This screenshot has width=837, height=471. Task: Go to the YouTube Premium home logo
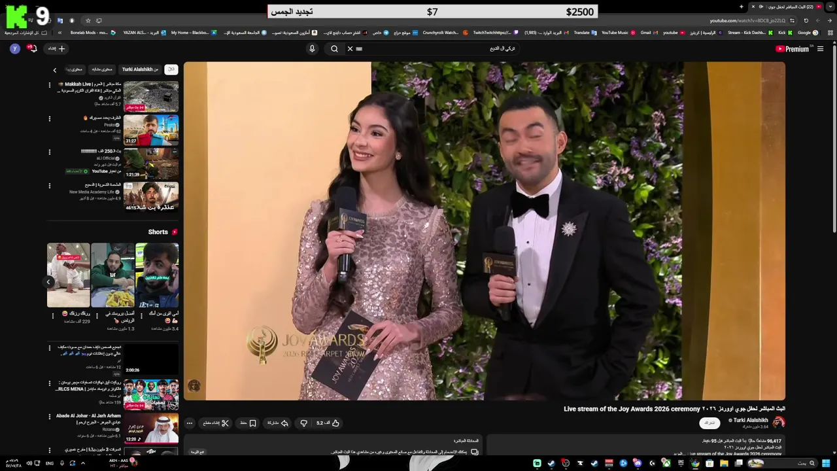[x=793, y=48]
